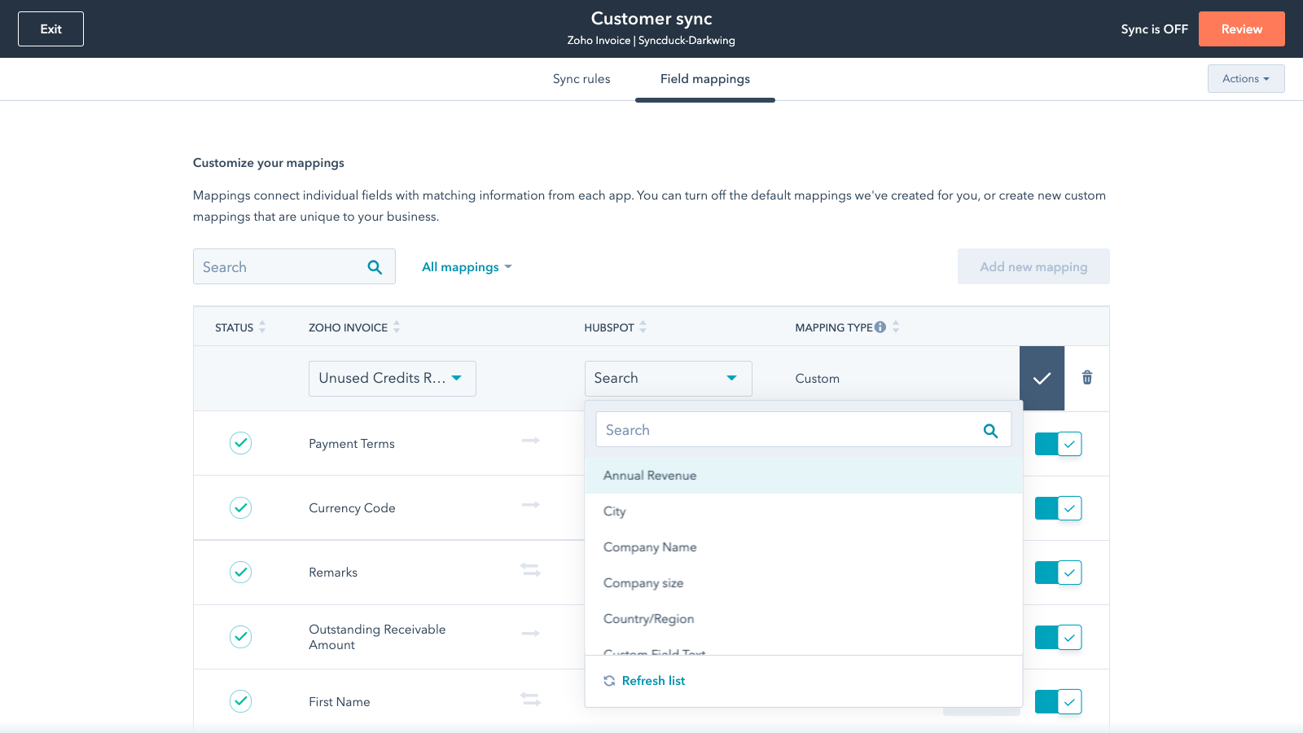Click the Review button
1303x733 pixels.
pos(1241,29)
